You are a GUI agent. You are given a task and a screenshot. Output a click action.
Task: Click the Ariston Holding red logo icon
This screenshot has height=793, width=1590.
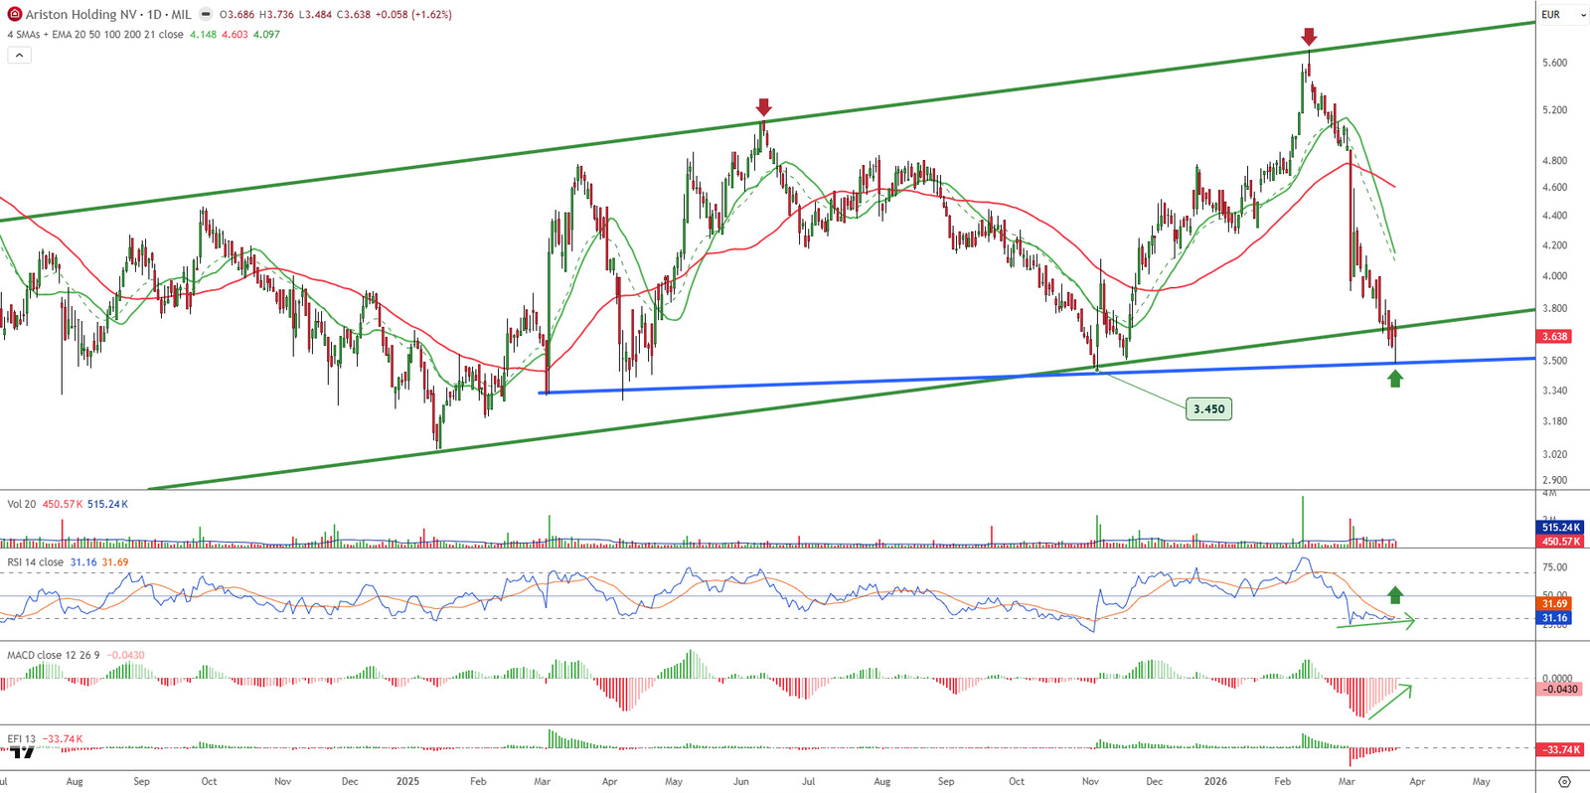15,15
